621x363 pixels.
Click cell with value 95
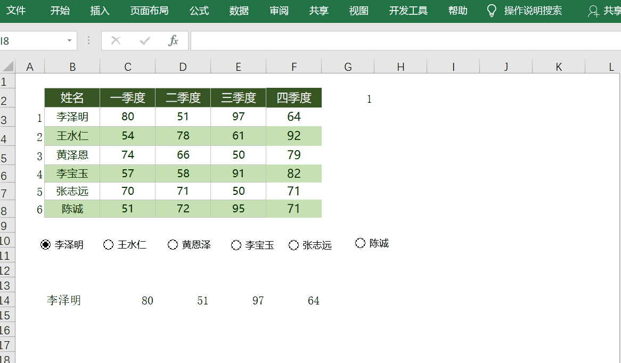pyautogui.click(x=239, y=209)
